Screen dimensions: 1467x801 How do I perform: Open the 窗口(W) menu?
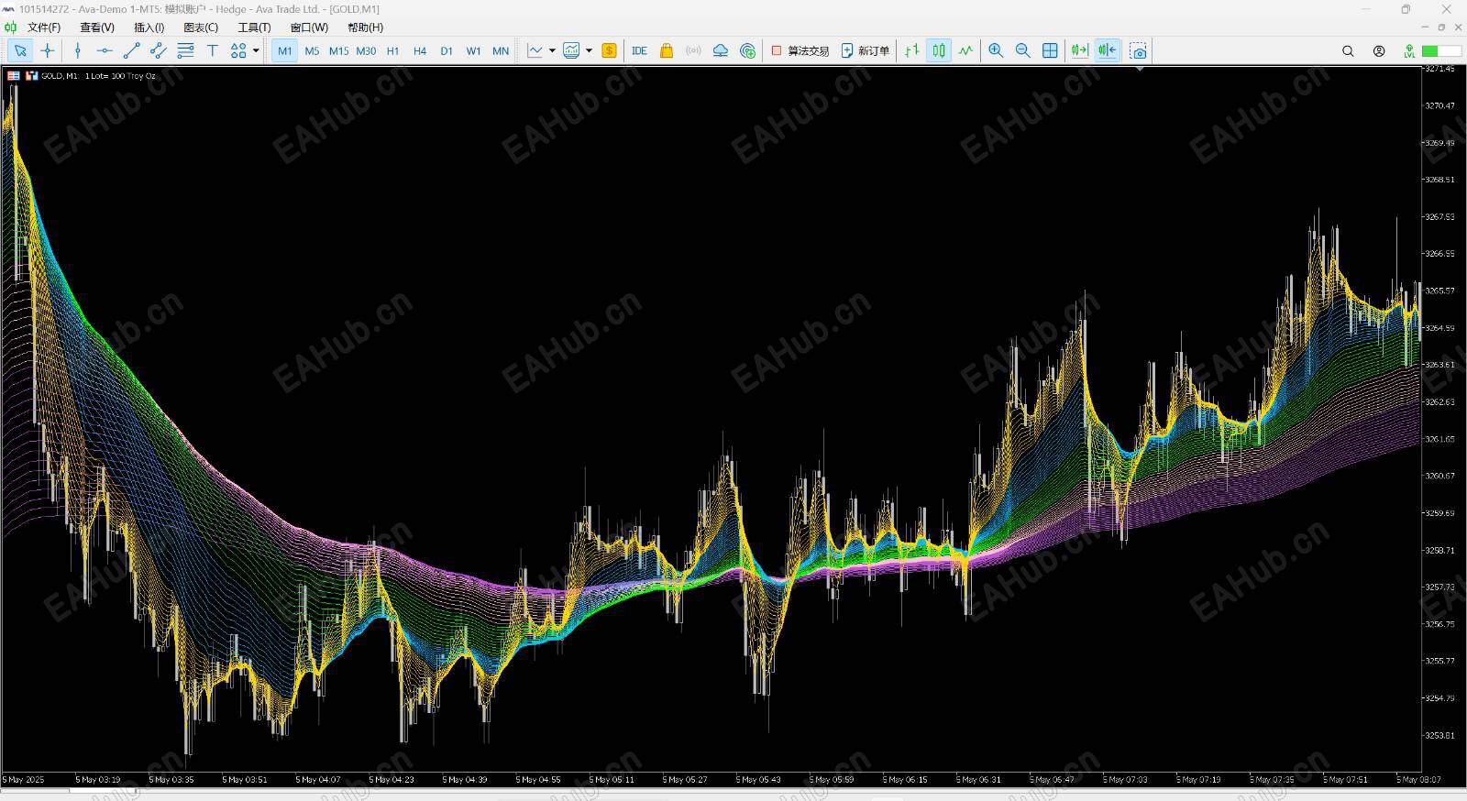(x=309, y=27)
